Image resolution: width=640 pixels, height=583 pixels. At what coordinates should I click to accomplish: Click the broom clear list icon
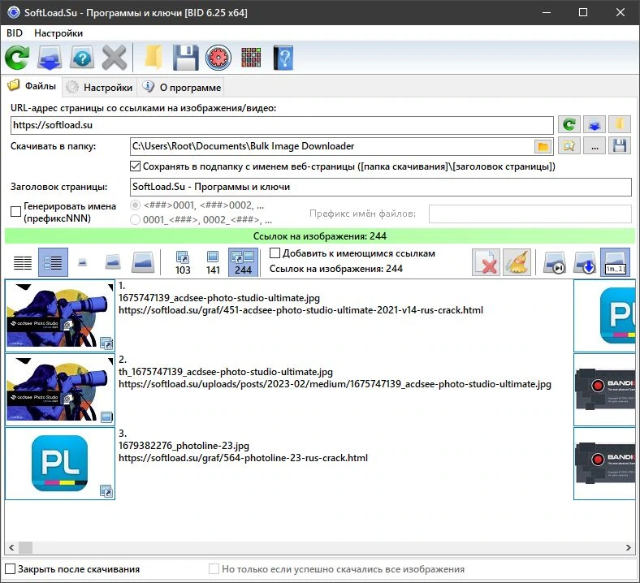tap(517, 262)
